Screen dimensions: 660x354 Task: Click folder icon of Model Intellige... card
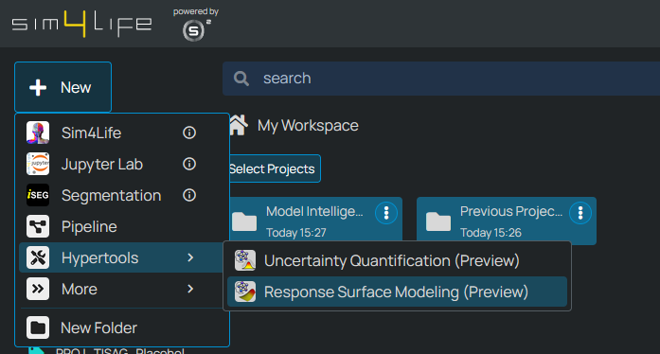244,221
